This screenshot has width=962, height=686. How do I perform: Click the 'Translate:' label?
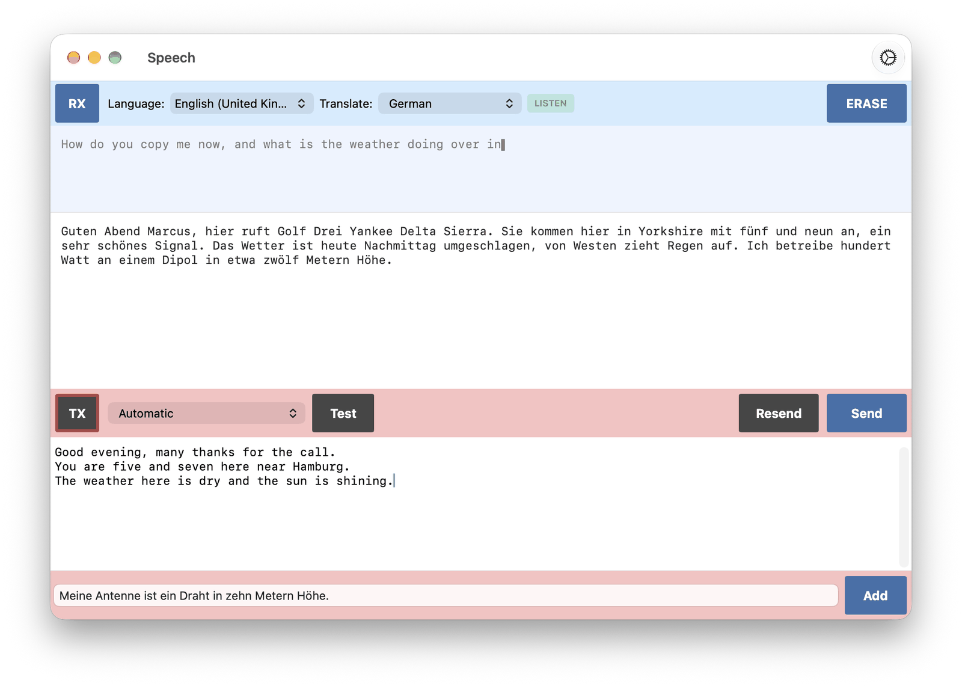346,103
